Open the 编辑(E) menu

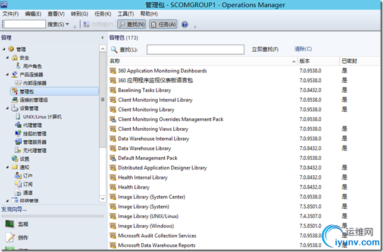point(33,14)
